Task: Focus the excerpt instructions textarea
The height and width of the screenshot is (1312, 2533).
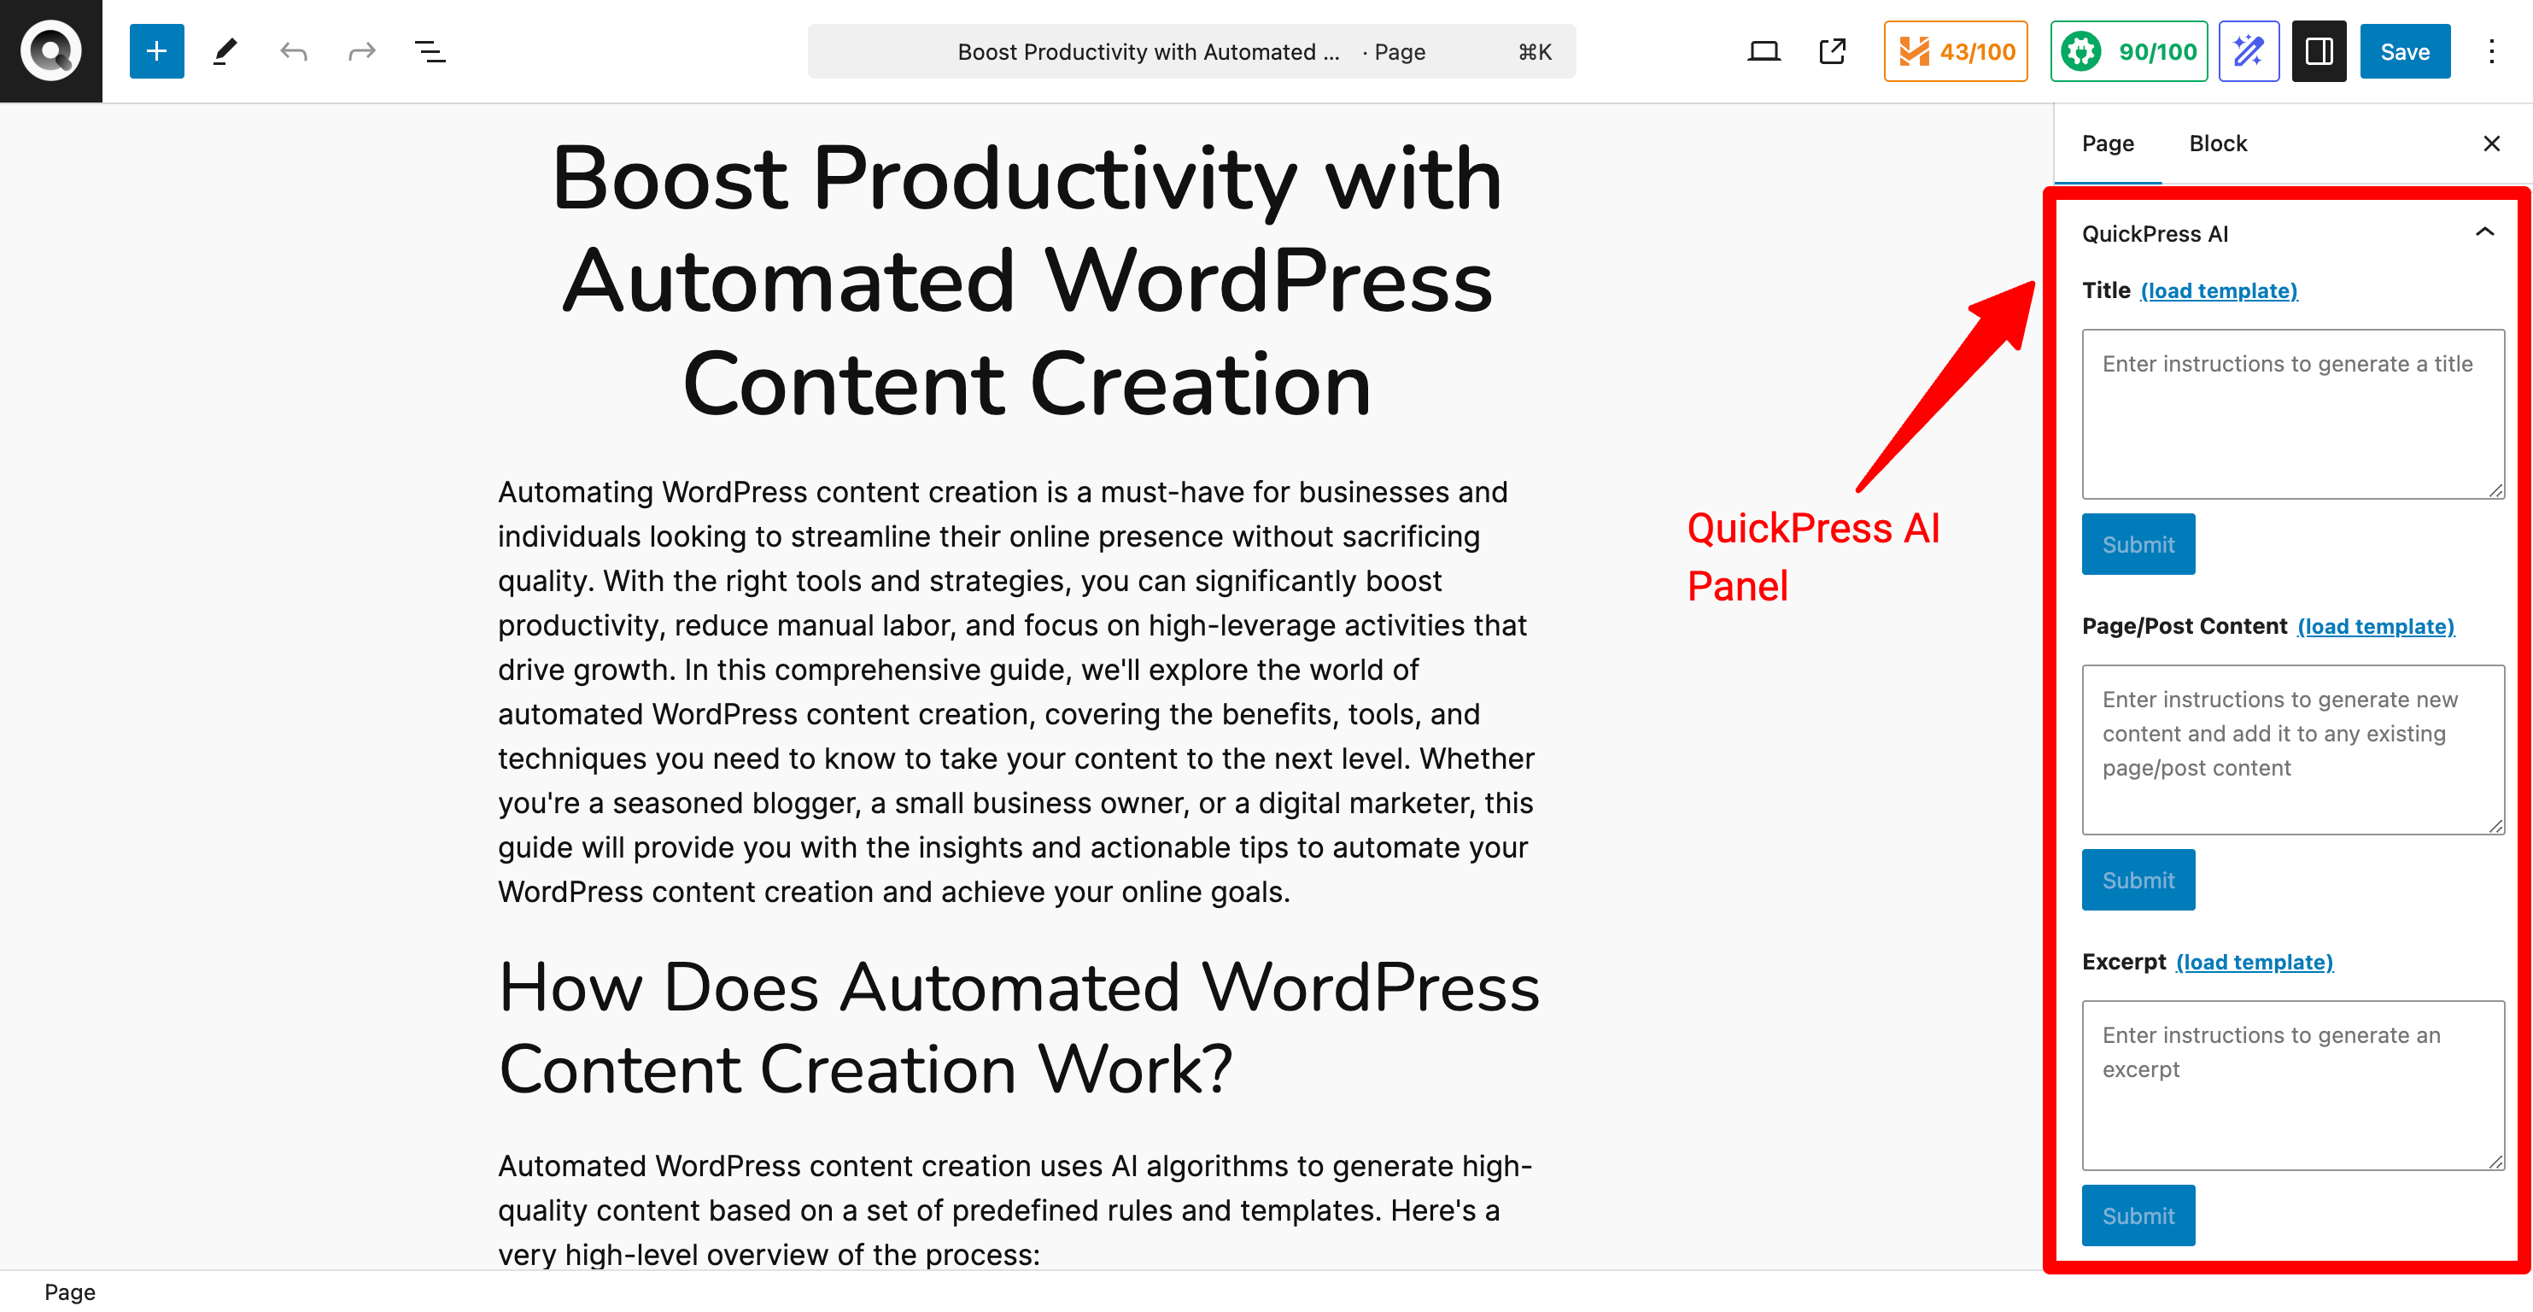Action: point(2293,1086)
